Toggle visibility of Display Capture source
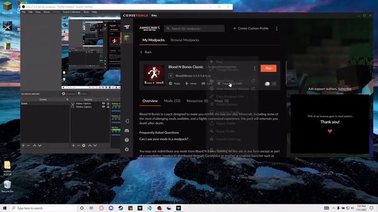The width and height of the screenshot is (378, 212). 103,104
